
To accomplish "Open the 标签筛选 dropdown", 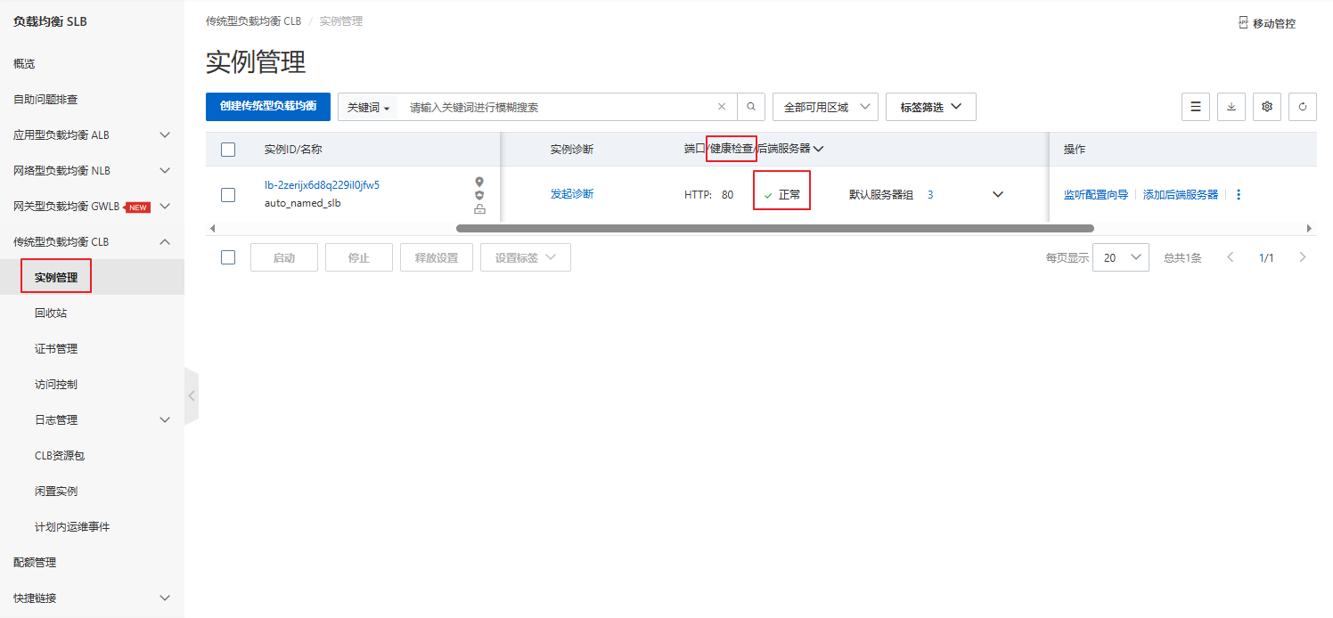I will tap(931, 107).
